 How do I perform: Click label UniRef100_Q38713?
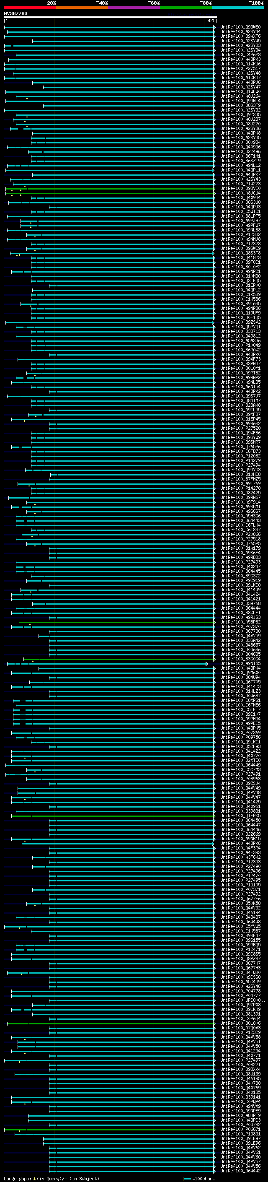[240, 331]
